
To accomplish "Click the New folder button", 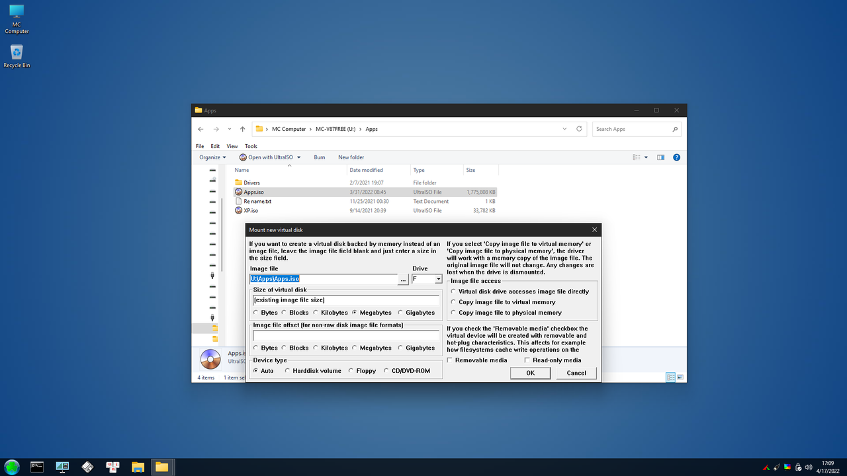I will pyautogui.click(x=351, y=157).
